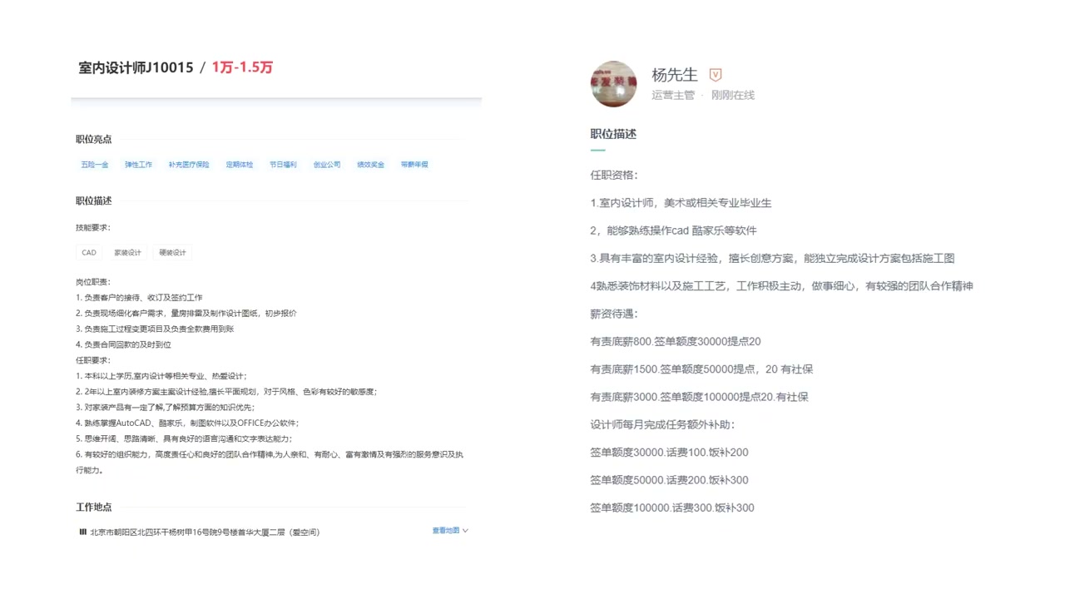The height and width of the screenshot is (599, 1065).
Task: Click the 创业公司 benefit tag
Action: pos(326,165)
